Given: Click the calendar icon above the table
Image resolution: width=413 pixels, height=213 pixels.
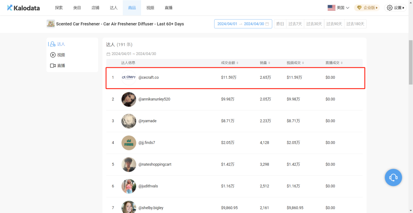Looking at the screenshot, I should coord(108,54).
